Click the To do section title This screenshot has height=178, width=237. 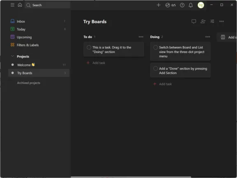pos(88,37)
